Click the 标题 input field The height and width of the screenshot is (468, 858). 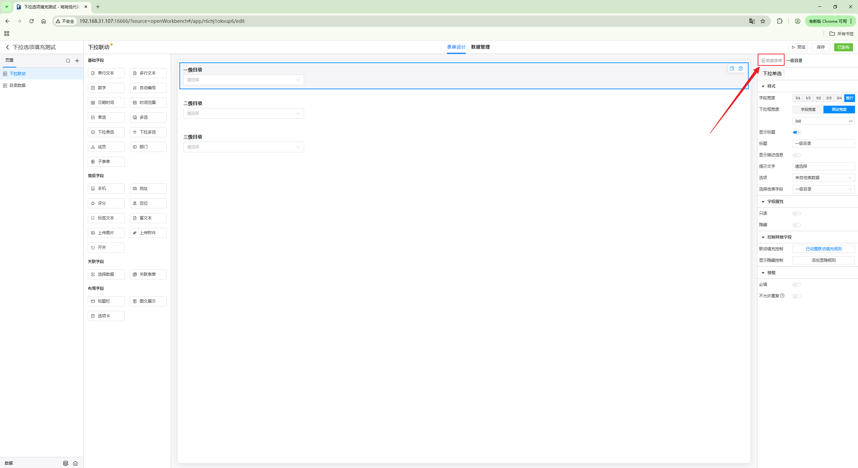click(x=823, y=144)
